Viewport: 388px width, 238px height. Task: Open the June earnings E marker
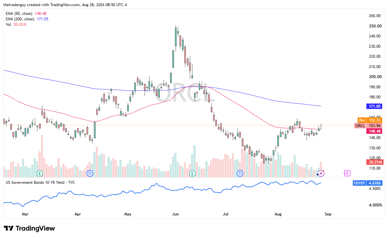pos(192,173)
